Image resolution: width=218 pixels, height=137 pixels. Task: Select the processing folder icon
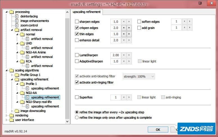pyautogui.click(x=12, y=12)
